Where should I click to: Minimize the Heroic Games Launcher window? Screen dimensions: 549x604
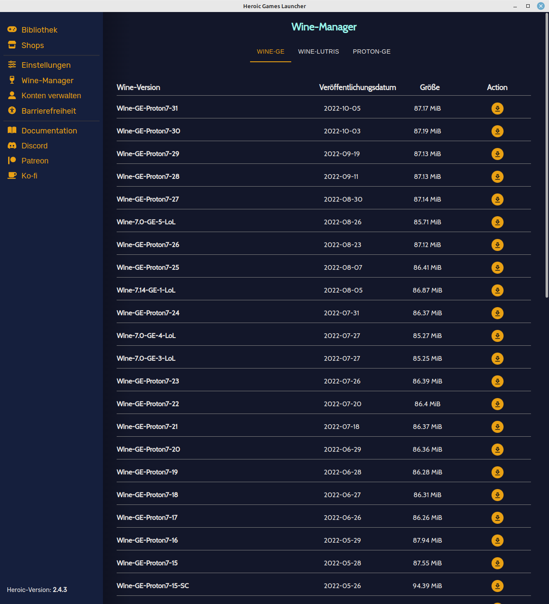[515, 6]
